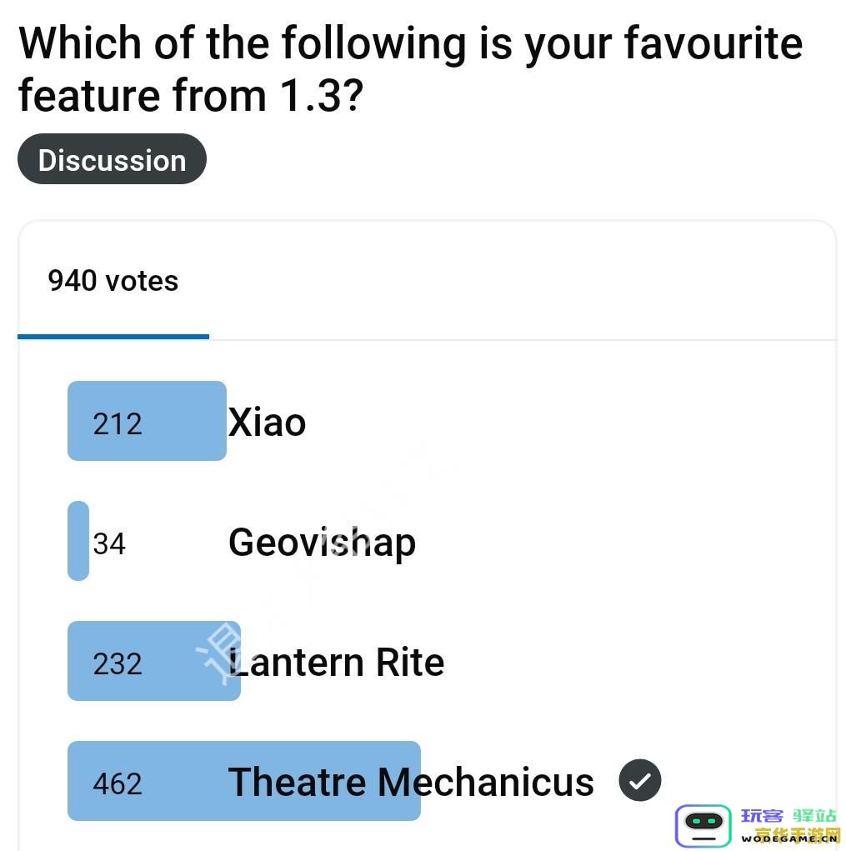Choose the Geovishap poll option
This screenshot has width=846, height=851.
[323, 542]
